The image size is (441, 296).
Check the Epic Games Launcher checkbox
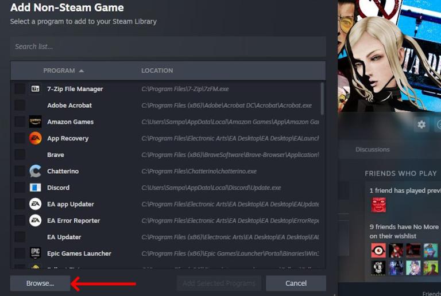click(20, 254)
